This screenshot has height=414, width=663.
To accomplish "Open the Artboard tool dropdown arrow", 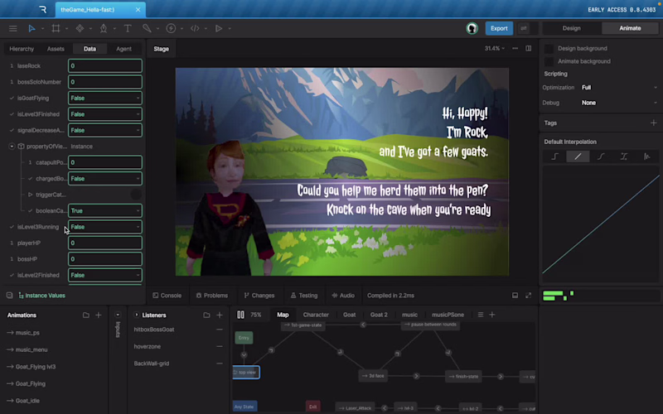I will pyautogui.click(x=66, y=29).
